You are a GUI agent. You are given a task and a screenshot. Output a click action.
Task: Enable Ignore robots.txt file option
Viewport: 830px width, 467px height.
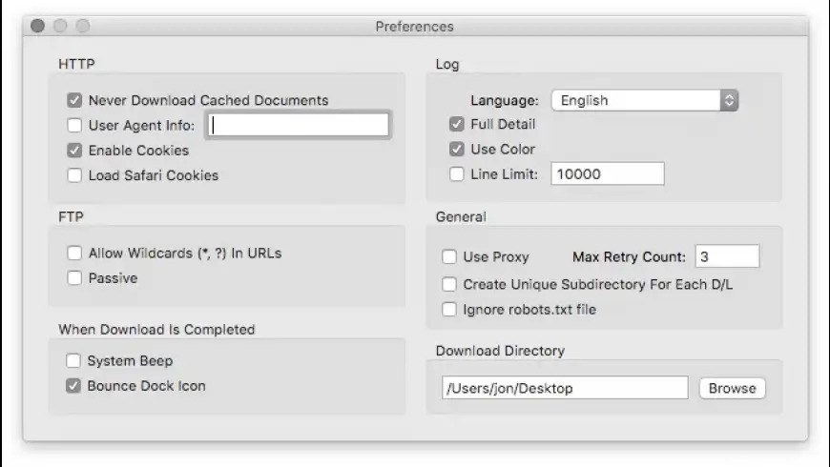[x=448, y=309]
